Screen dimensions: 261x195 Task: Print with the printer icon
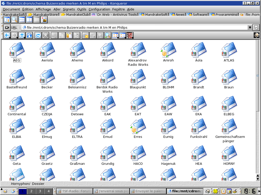pyautogui.click(x=76, y=35)
